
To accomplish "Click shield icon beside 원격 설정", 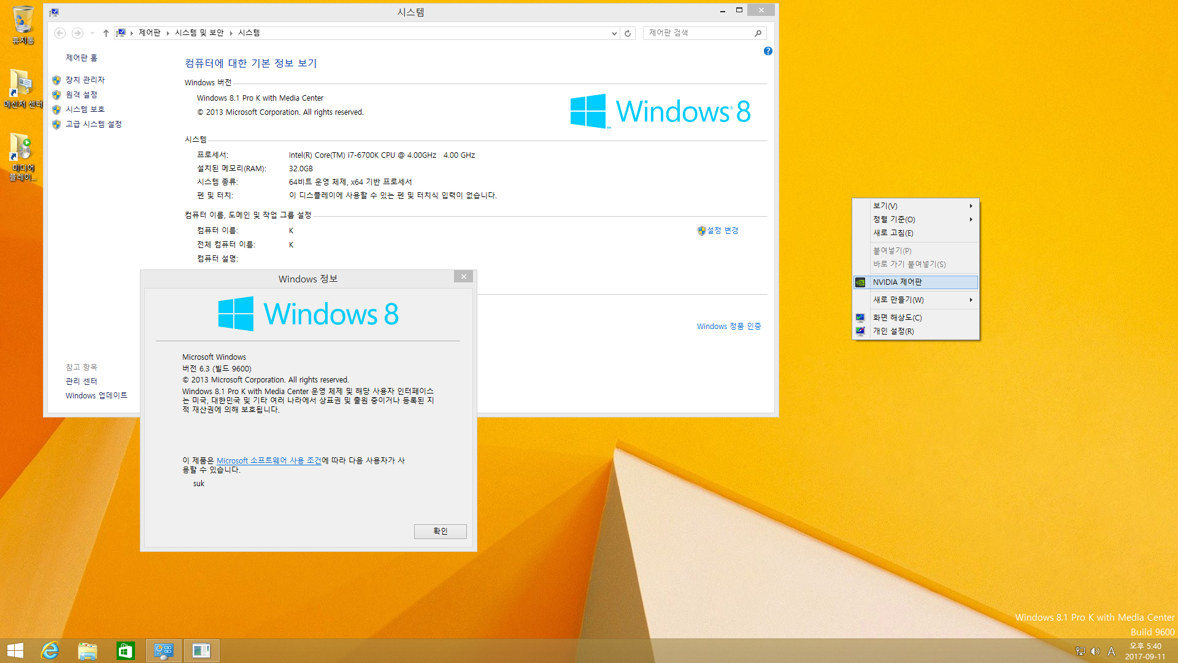I will pos(56,95).
